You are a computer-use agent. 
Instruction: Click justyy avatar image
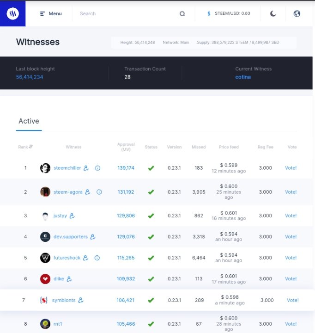coord(45,216)
